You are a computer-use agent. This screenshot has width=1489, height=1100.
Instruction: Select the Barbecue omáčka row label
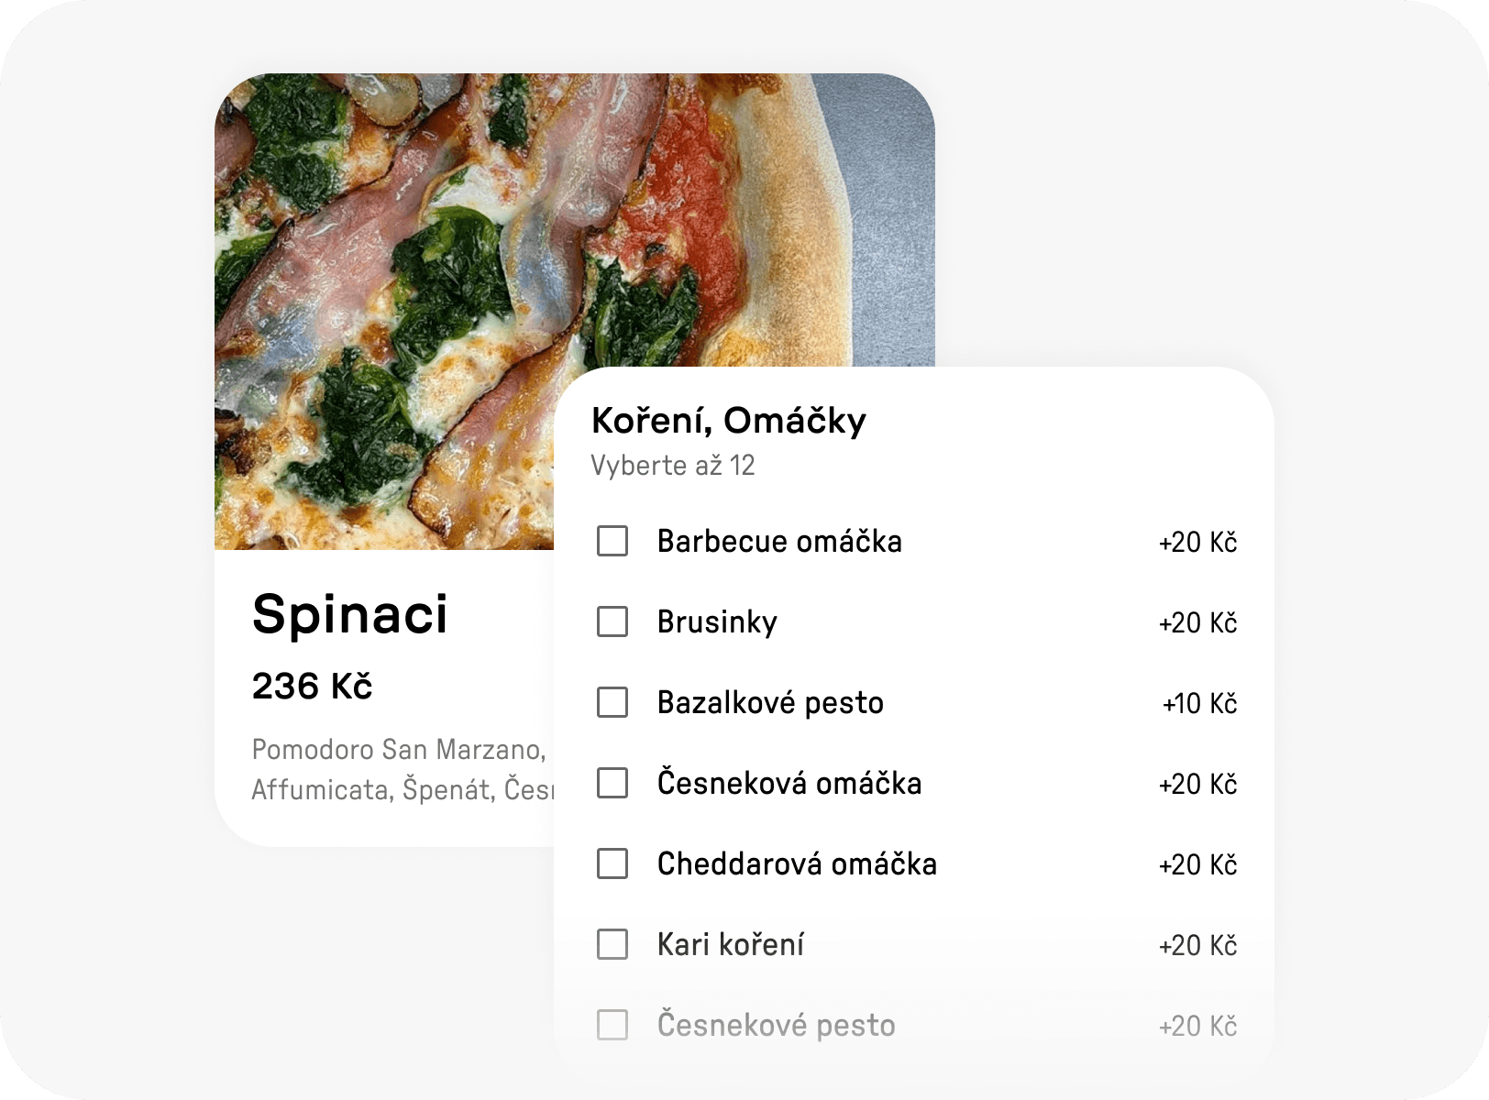tap(779, 541)
